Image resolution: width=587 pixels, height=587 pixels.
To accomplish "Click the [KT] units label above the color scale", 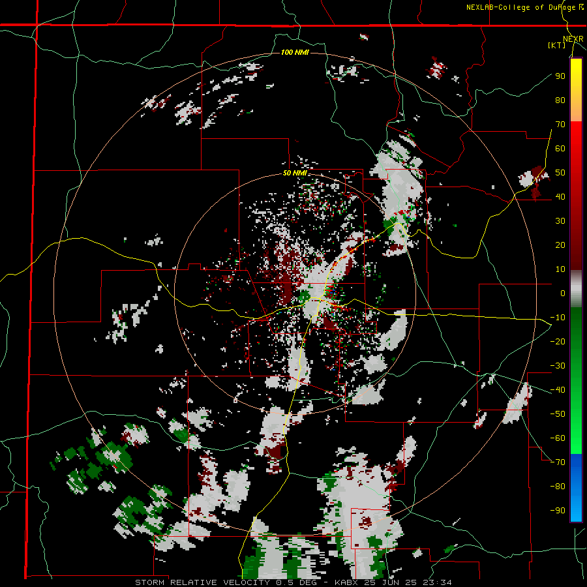I will [557, 45].
